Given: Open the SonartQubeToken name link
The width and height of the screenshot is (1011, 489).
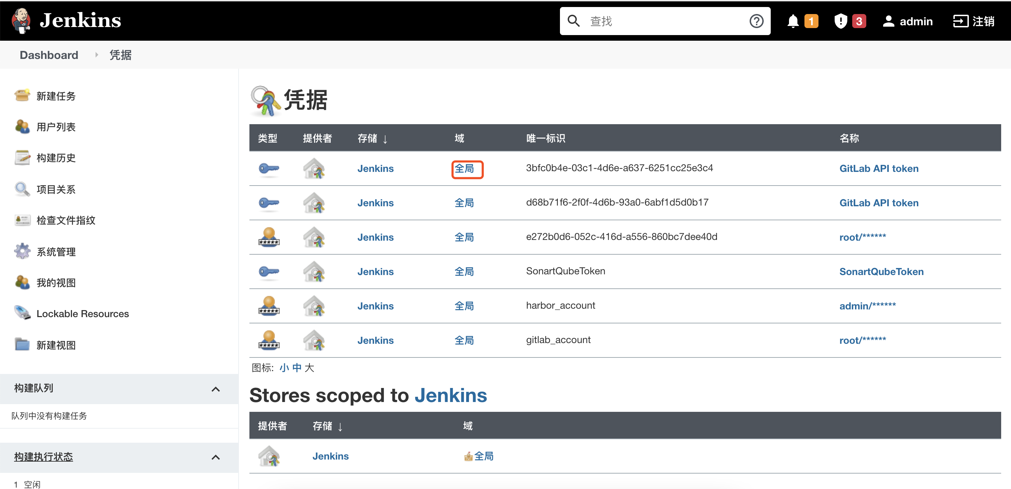Looking at the screenshot, I should point(881,272).
